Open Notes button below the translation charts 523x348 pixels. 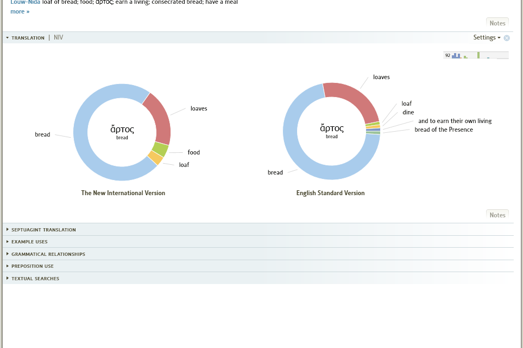click(497, 215)
